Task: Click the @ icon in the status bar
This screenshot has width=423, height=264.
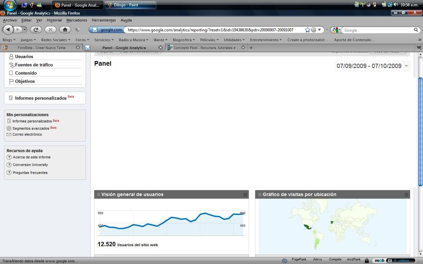Action: coord(284,261)
